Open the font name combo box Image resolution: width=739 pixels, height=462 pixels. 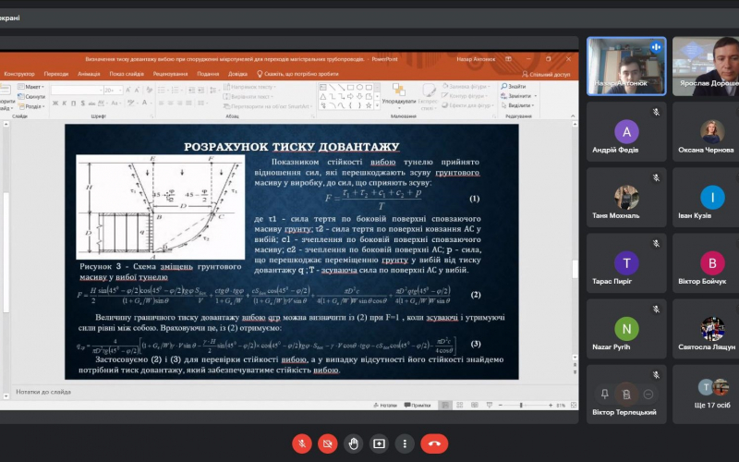77,90
